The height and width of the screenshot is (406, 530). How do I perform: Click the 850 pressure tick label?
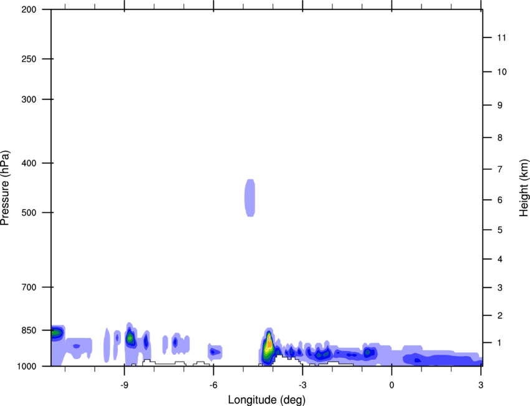(x=29, y=330)
